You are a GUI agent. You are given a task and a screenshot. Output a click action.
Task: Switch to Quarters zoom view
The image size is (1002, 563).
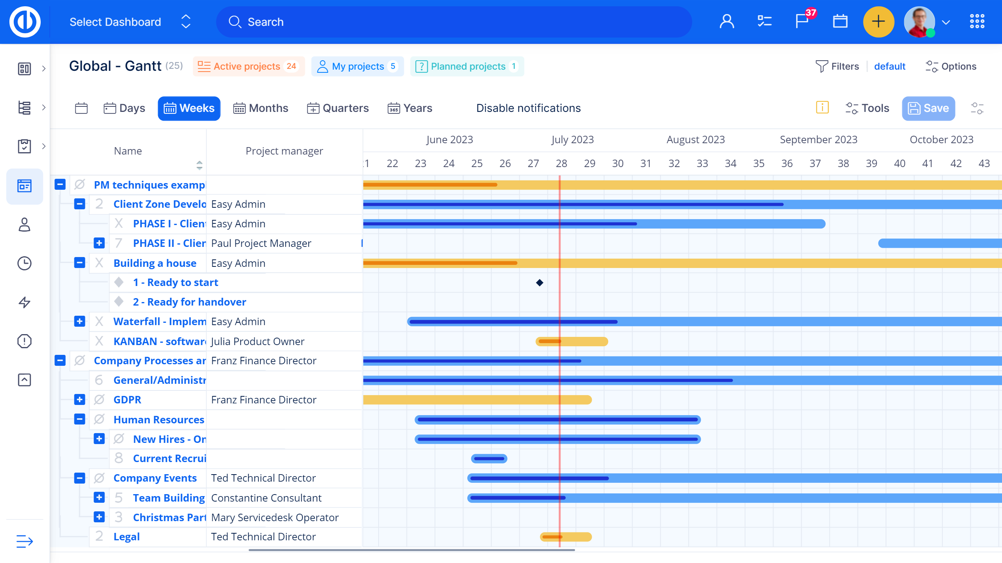(338, 108)
